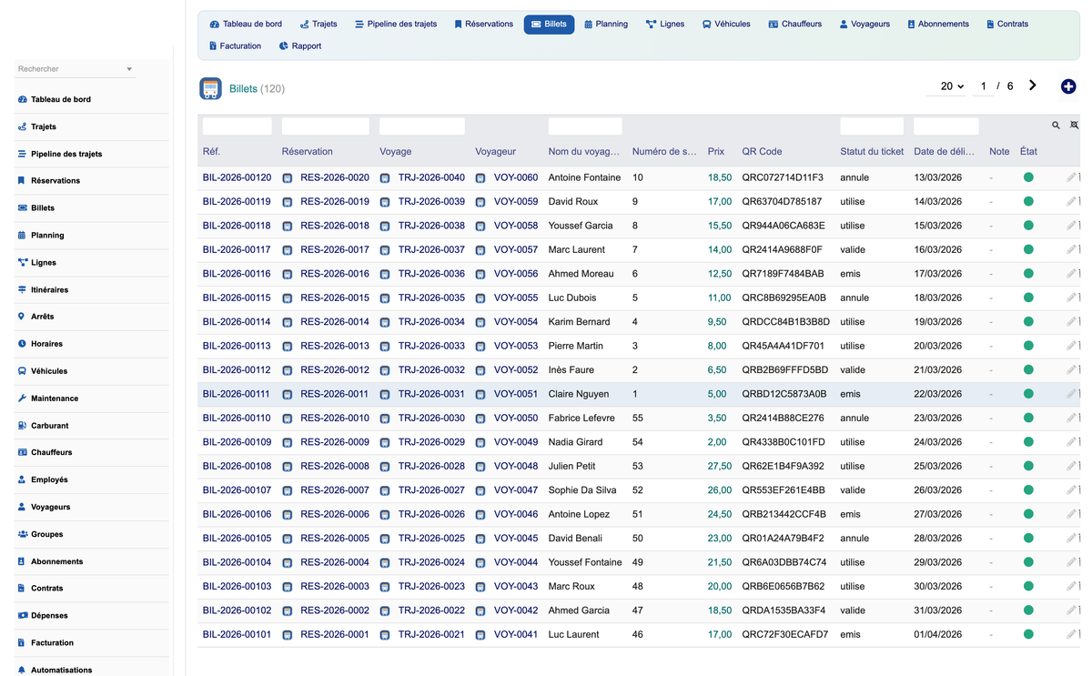Select the active Billets tab

(x=549, y=25)
